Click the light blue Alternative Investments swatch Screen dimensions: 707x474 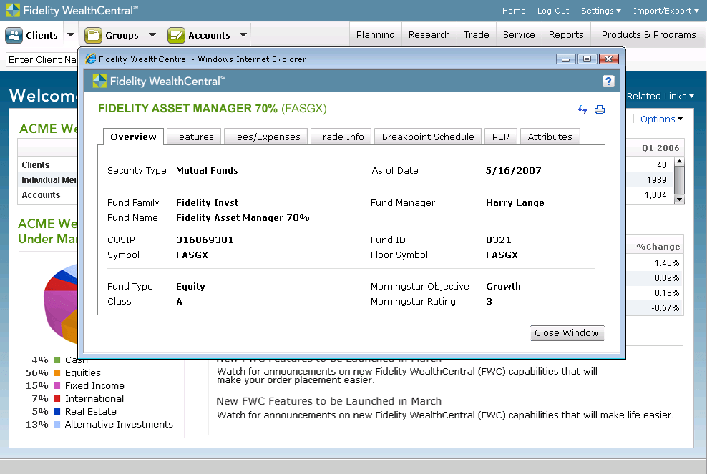pos(57,424)
